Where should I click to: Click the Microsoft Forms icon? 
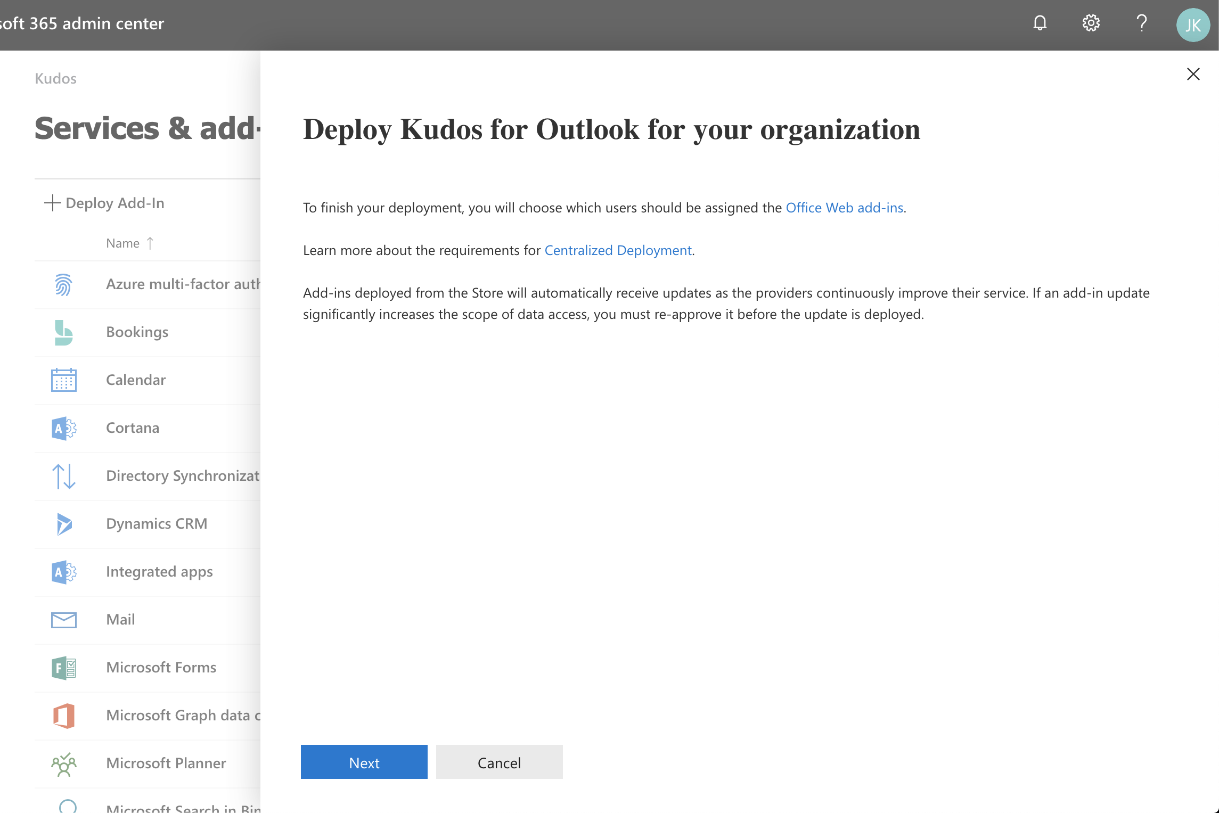point(63,668)
